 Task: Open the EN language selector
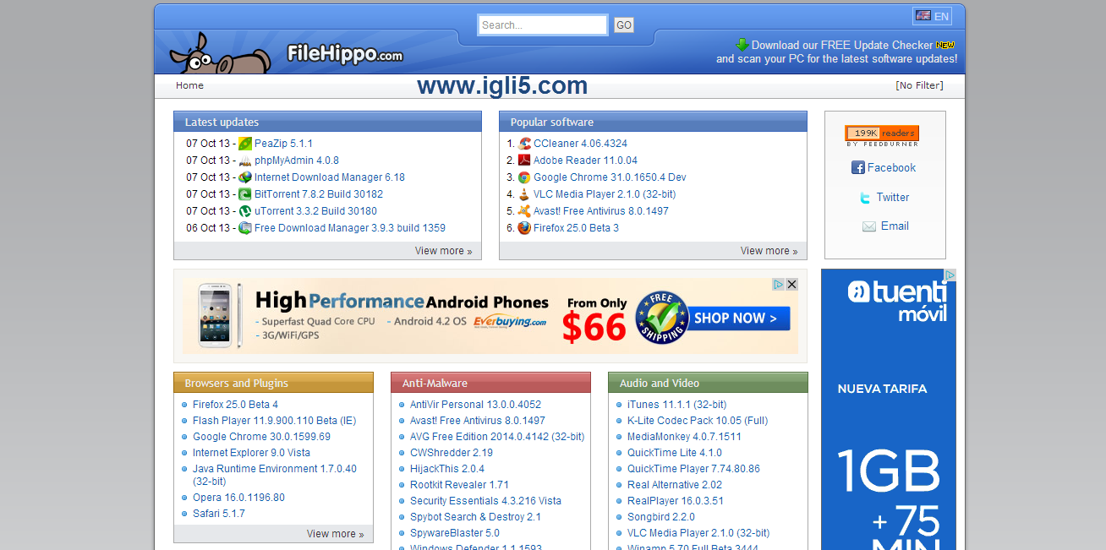[x=932, y=16]
